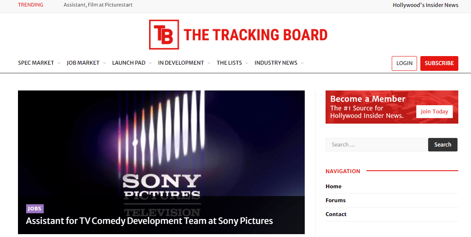Click the TB square logo icon
Viewport: 471px width, 237px height.
click(164, 35)
